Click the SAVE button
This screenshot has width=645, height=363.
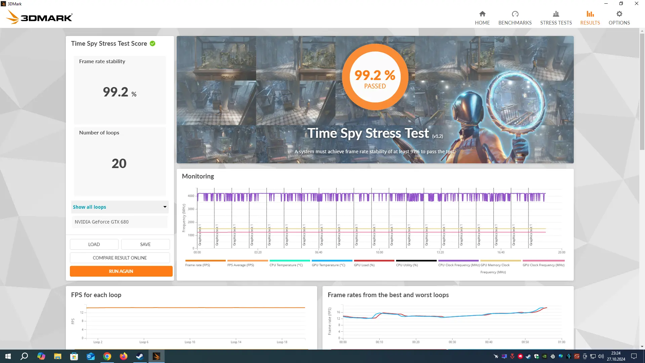(x=145, y=244)
